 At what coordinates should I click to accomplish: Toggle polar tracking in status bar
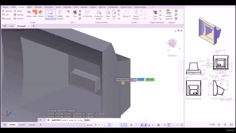coord(110,125)
